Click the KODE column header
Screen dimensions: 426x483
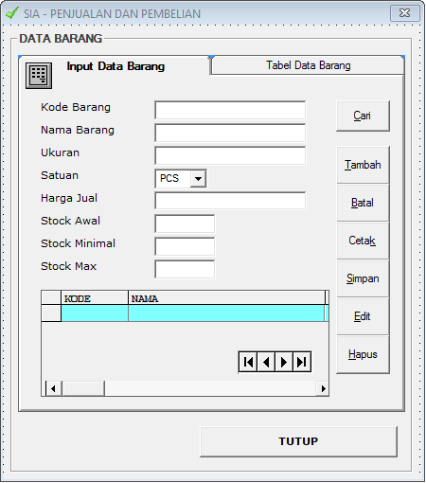coord(95,297)
